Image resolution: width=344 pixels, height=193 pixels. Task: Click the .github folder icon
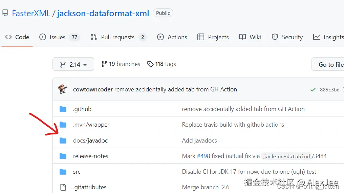pyautogui.click(x=63, y=109)
